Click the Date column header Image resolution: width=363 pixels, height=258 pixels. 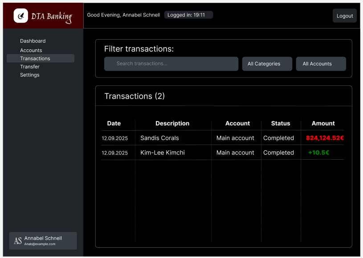[114, 123]
